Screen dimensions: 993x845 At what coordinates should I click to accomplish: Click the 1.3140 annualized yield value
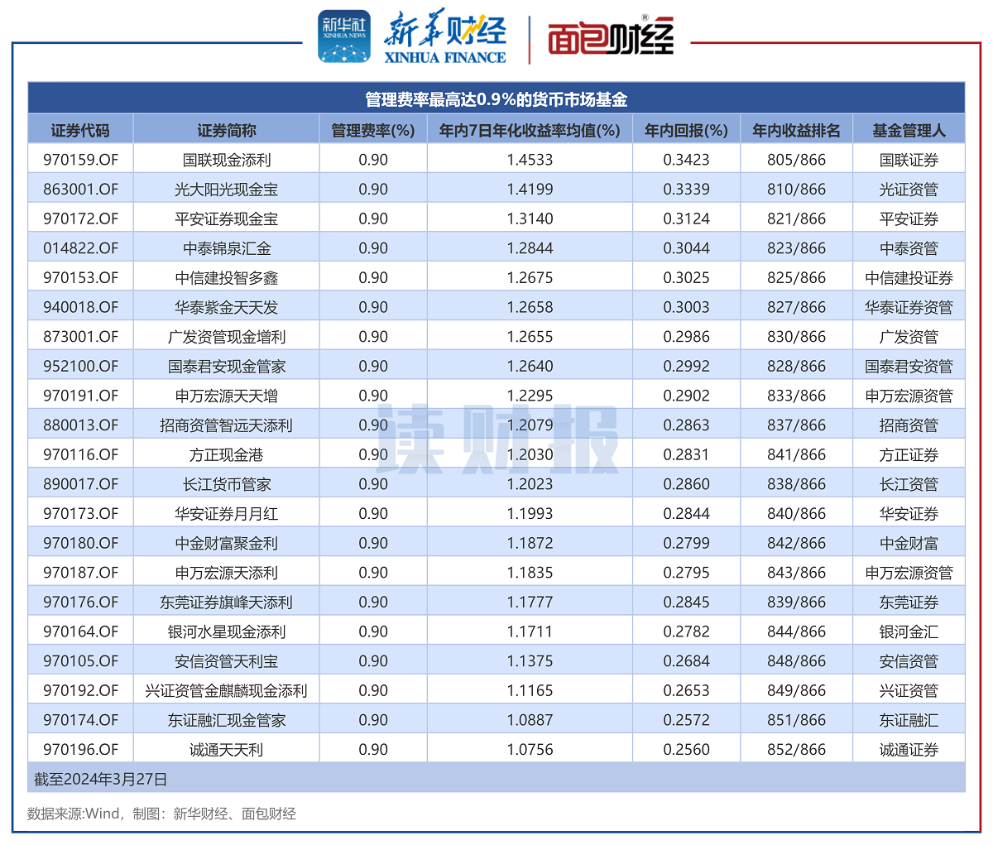(530, 219)
